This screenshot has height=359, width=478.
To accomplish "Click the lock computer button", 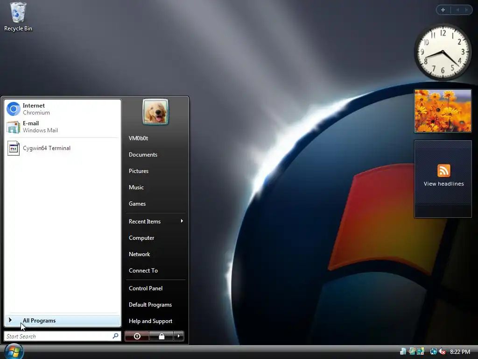I will pos(161,336).
